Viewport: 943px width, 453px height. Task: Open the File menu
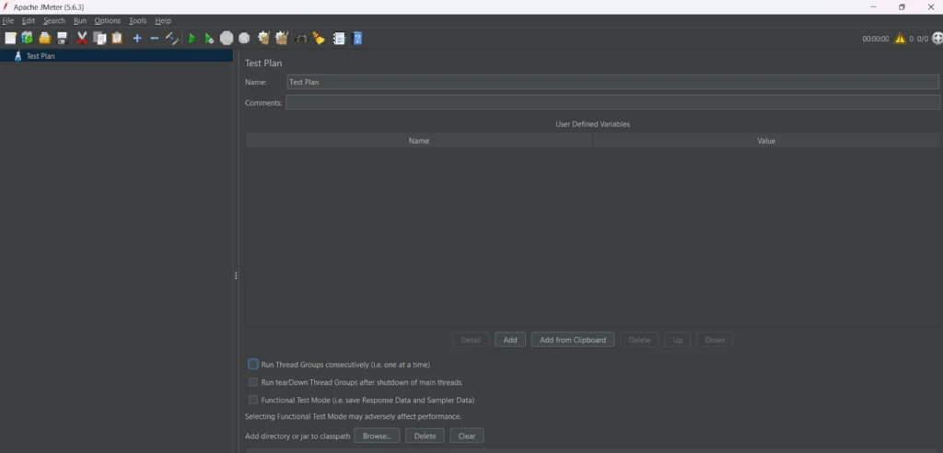pyautogui.click(x=7, y=20)
